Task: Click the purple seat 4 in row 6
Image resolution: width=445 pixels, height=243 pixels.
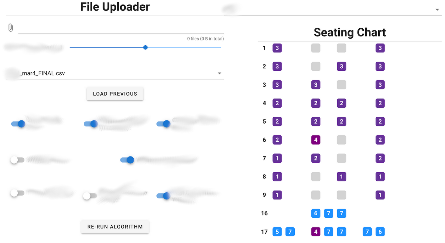Action: [x=316, y=140]
